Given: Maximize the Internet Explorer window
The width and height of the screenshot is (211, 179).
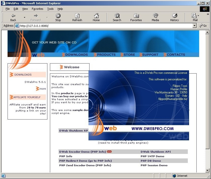Looking at the screenshot, I should click(x=203, y=3).
